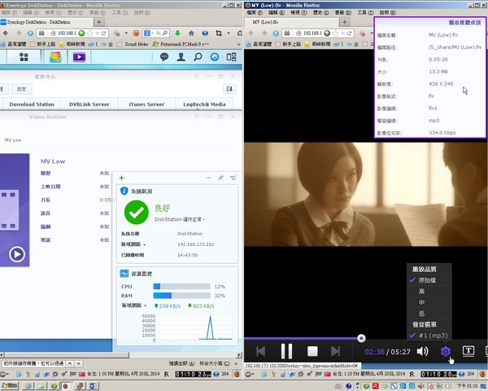Add a widget with the plus button
This screenshot has height=391, width=488.
coord(121,178)
